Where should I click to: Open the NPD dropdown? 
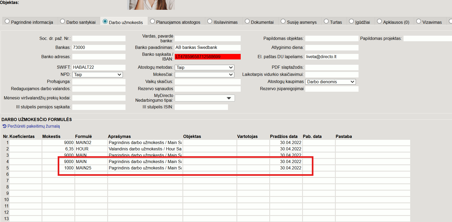[97, 75]
